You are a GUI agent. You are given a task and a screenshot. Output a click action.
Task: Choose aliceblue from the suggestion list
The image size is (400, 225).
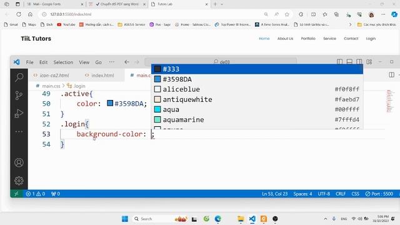pos(257,89)
